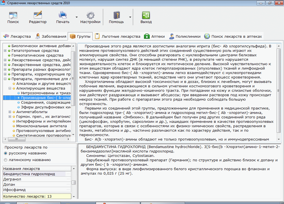Expand the Антиметаболиты node
The width and height of the screenshot is (284, 204).
point(10,112)
